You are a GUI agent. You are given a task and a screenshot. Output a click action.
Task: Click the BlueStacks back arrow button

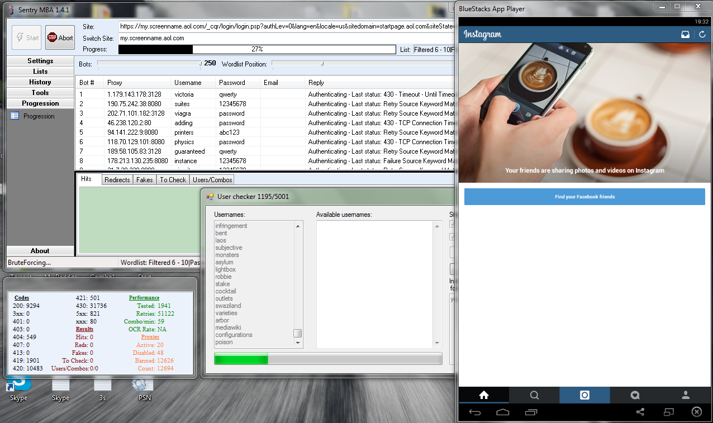[475, 412]
